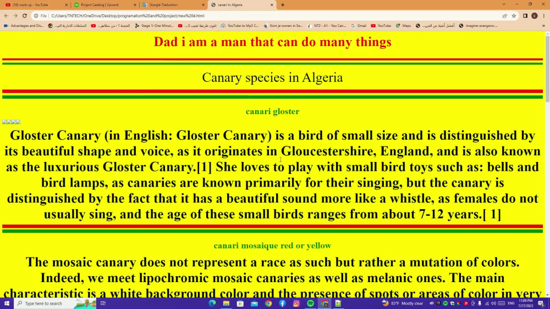The height and width of the screenshot is (309, 550).
Task: Open the Maps bookmark
Action: (x=403, y=26)
